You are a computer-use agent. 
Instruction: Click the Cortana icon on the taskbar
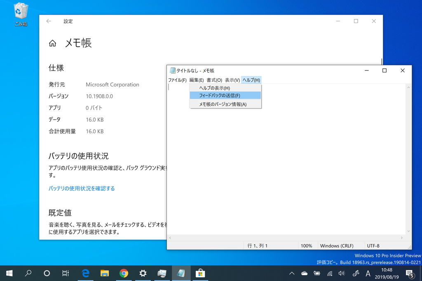(47, 273)
